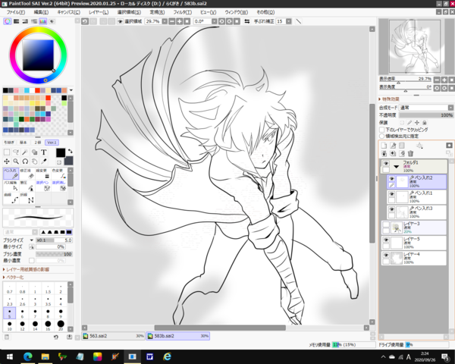Pick the 選択消し selection eraser tool

(59, 186)
